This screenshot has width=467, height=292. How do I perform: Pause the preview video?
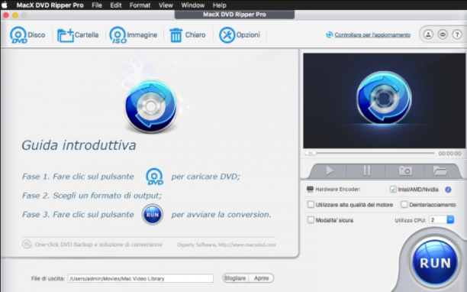click(366, 171)
